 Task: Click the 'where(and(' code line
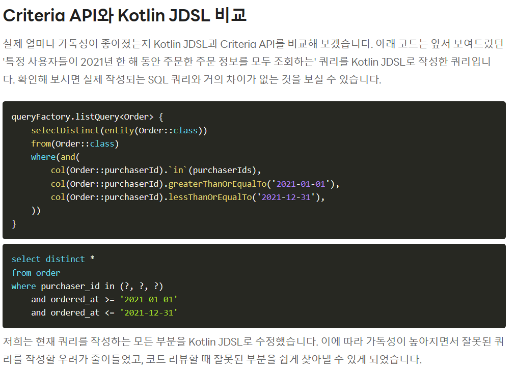pos(55,157)
